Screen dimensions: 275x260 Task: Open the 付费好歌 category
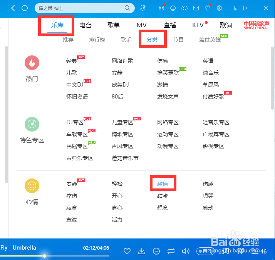(213, 97)
